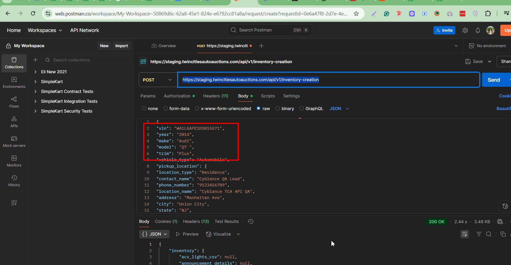Select the none body type radio
Screen dimensions: 511x265
[144, 108]
